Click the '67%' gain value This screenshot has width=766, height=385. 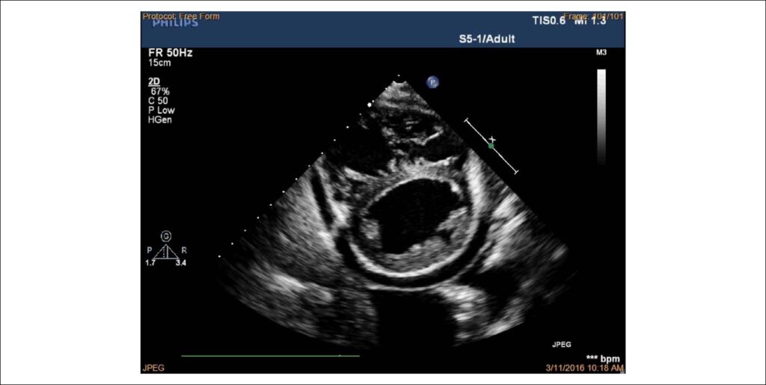(x=160, y=90)
